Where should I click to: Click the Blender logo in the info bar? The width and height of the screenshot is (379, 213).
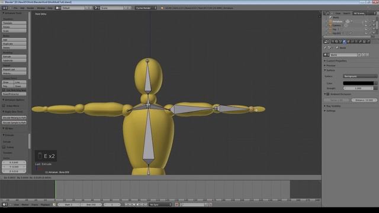[x=162, y=8]
